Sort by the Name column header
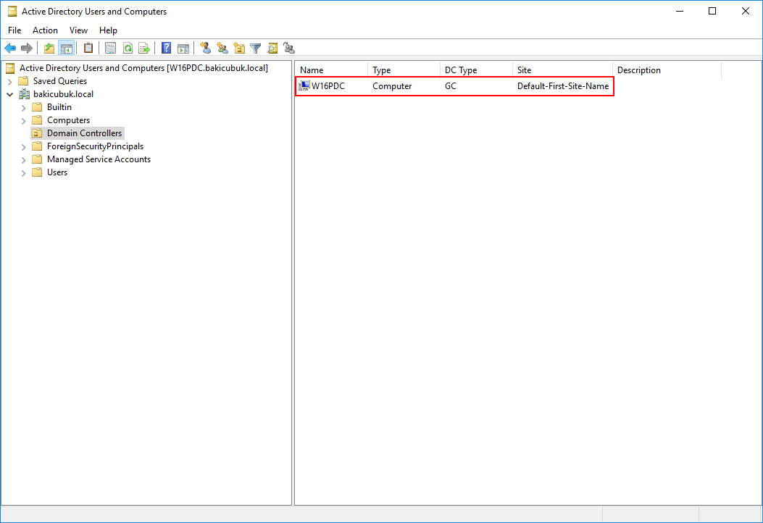This screenshot has height=523, width=763. coord(331,70)
